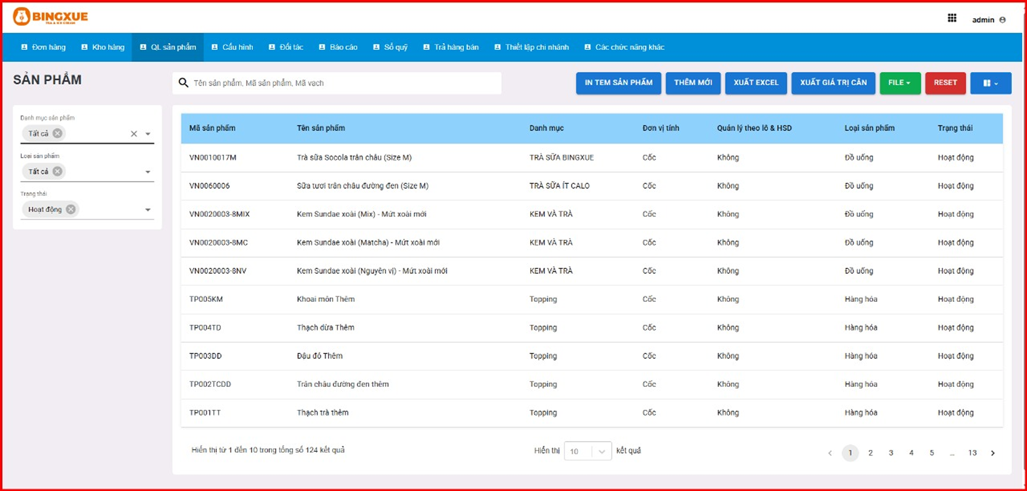1027x491 pixels.
Task: Click the apps grid icon near admin
Action: (952, 18)
